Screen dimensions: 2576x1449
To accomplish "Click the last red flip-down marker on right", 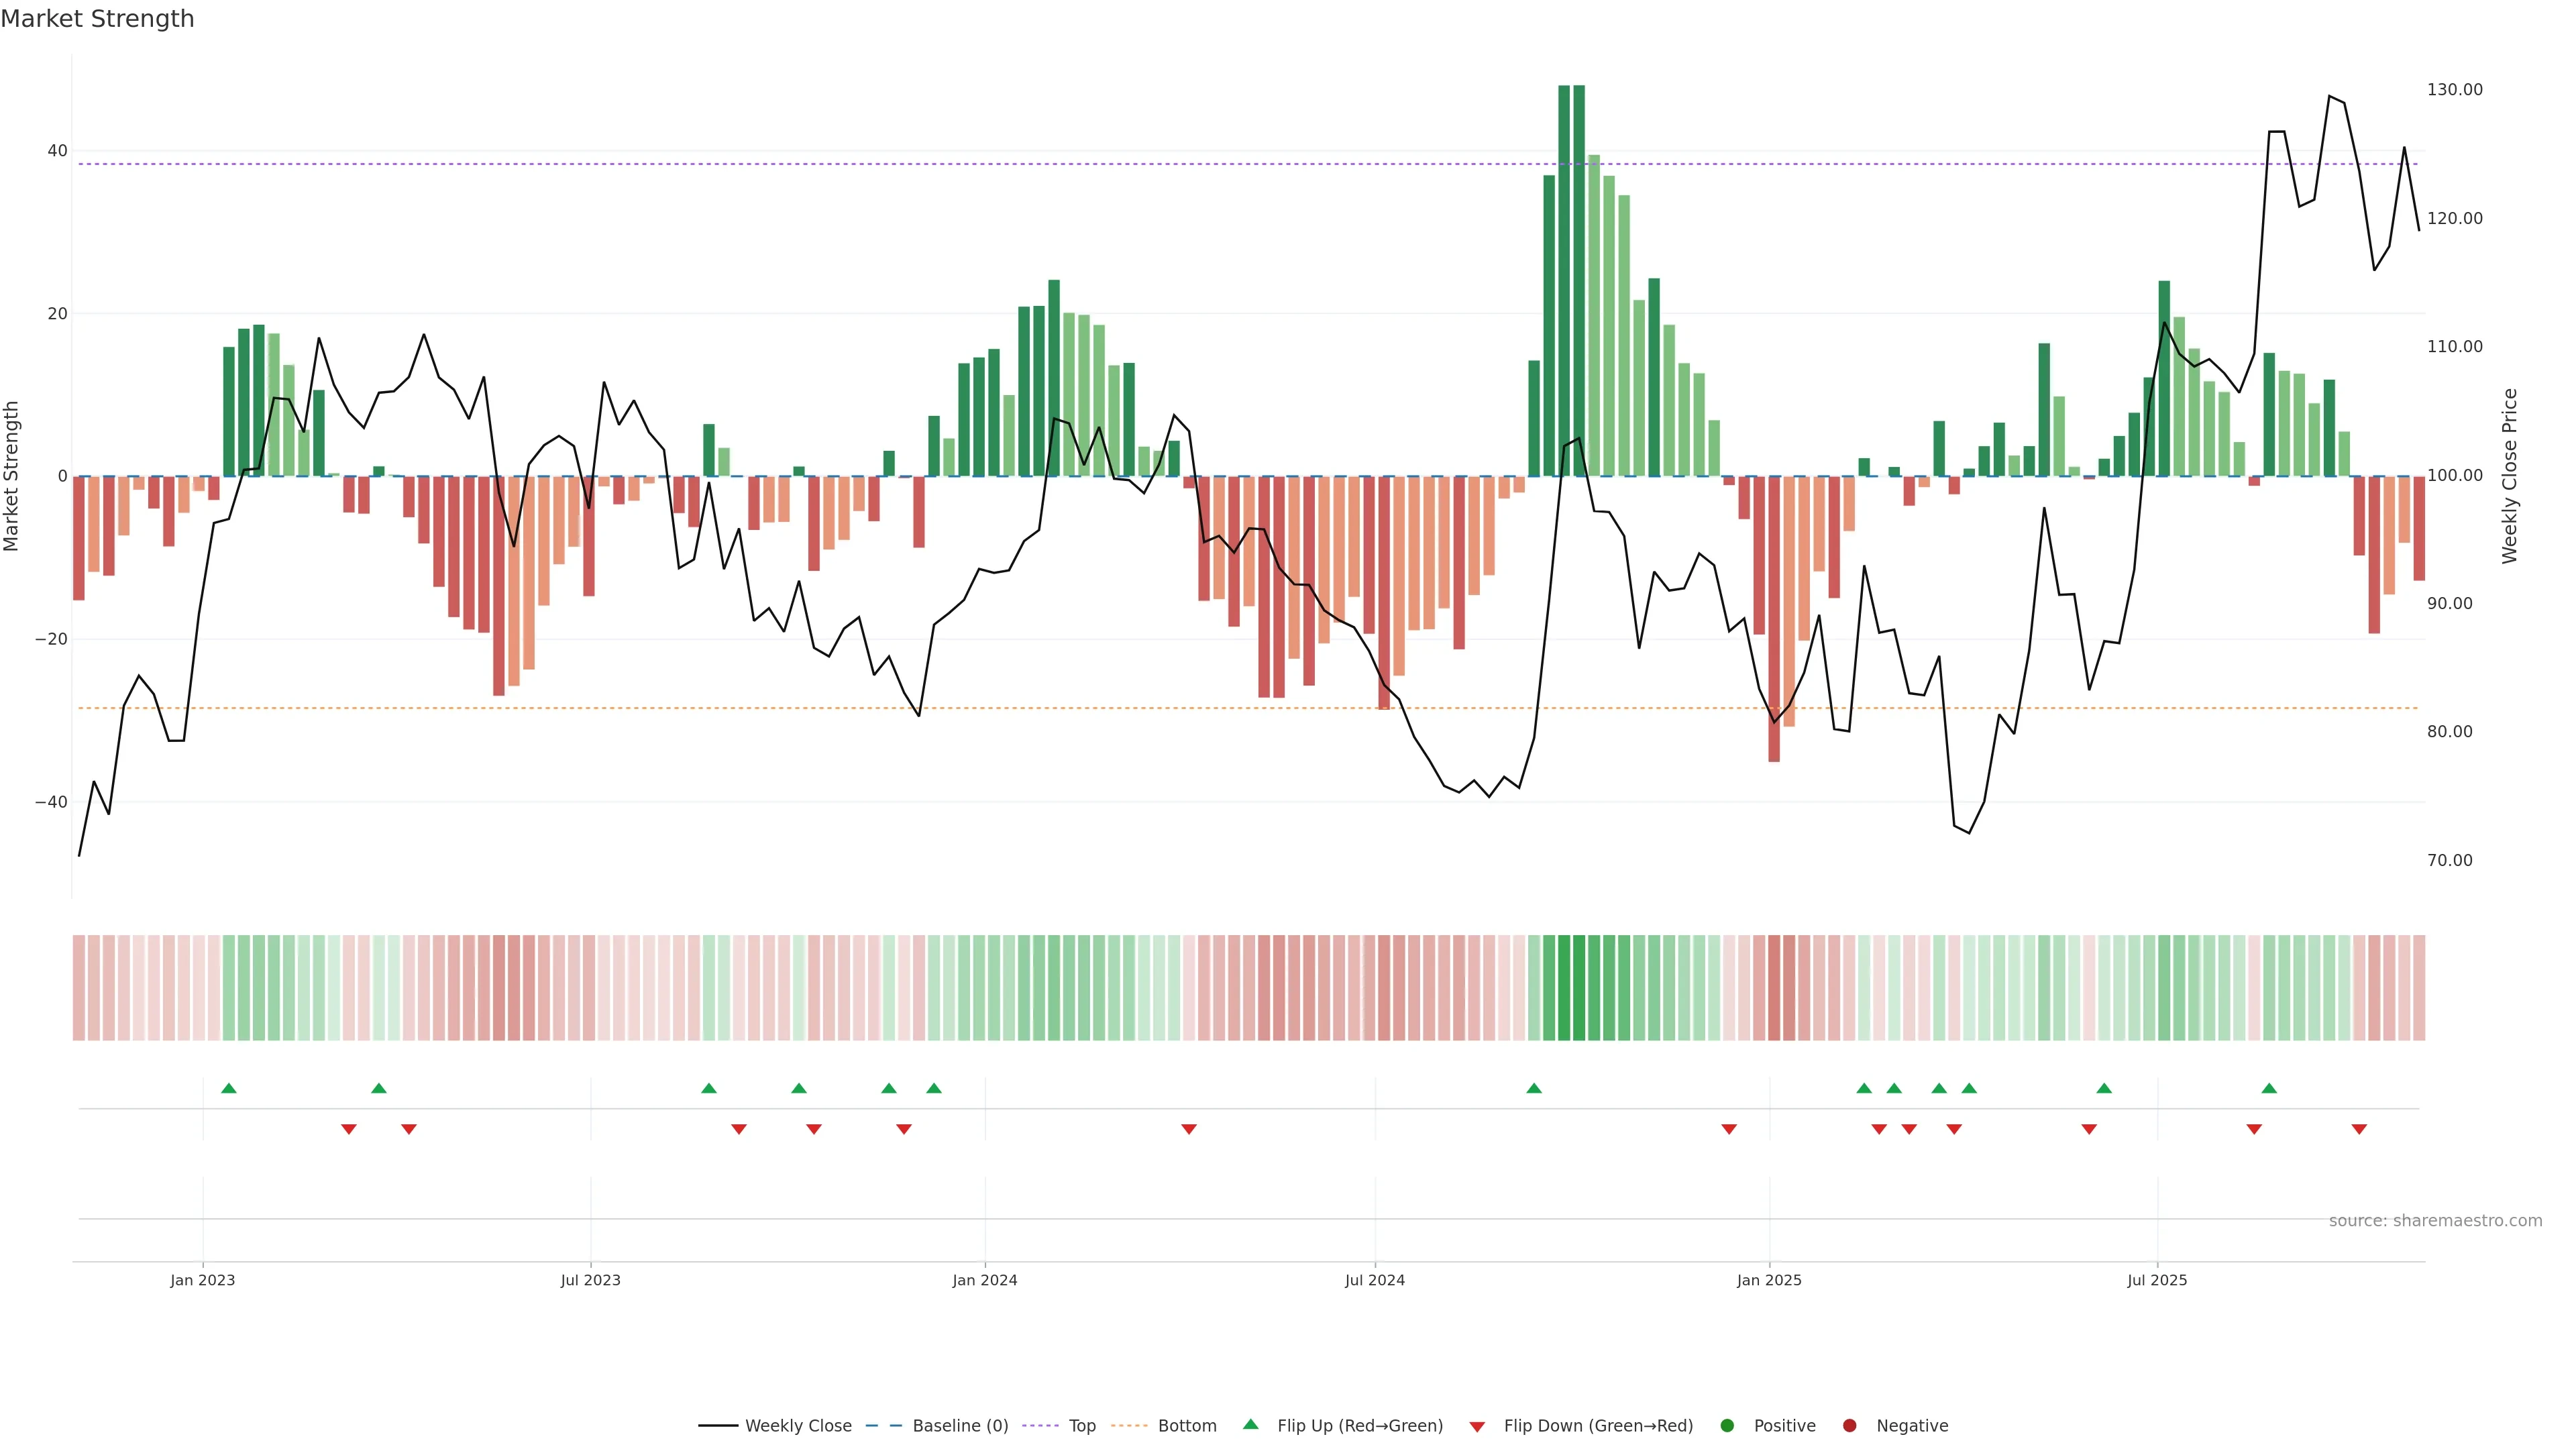I will pyautogui.click(x=2359, y=1129).
